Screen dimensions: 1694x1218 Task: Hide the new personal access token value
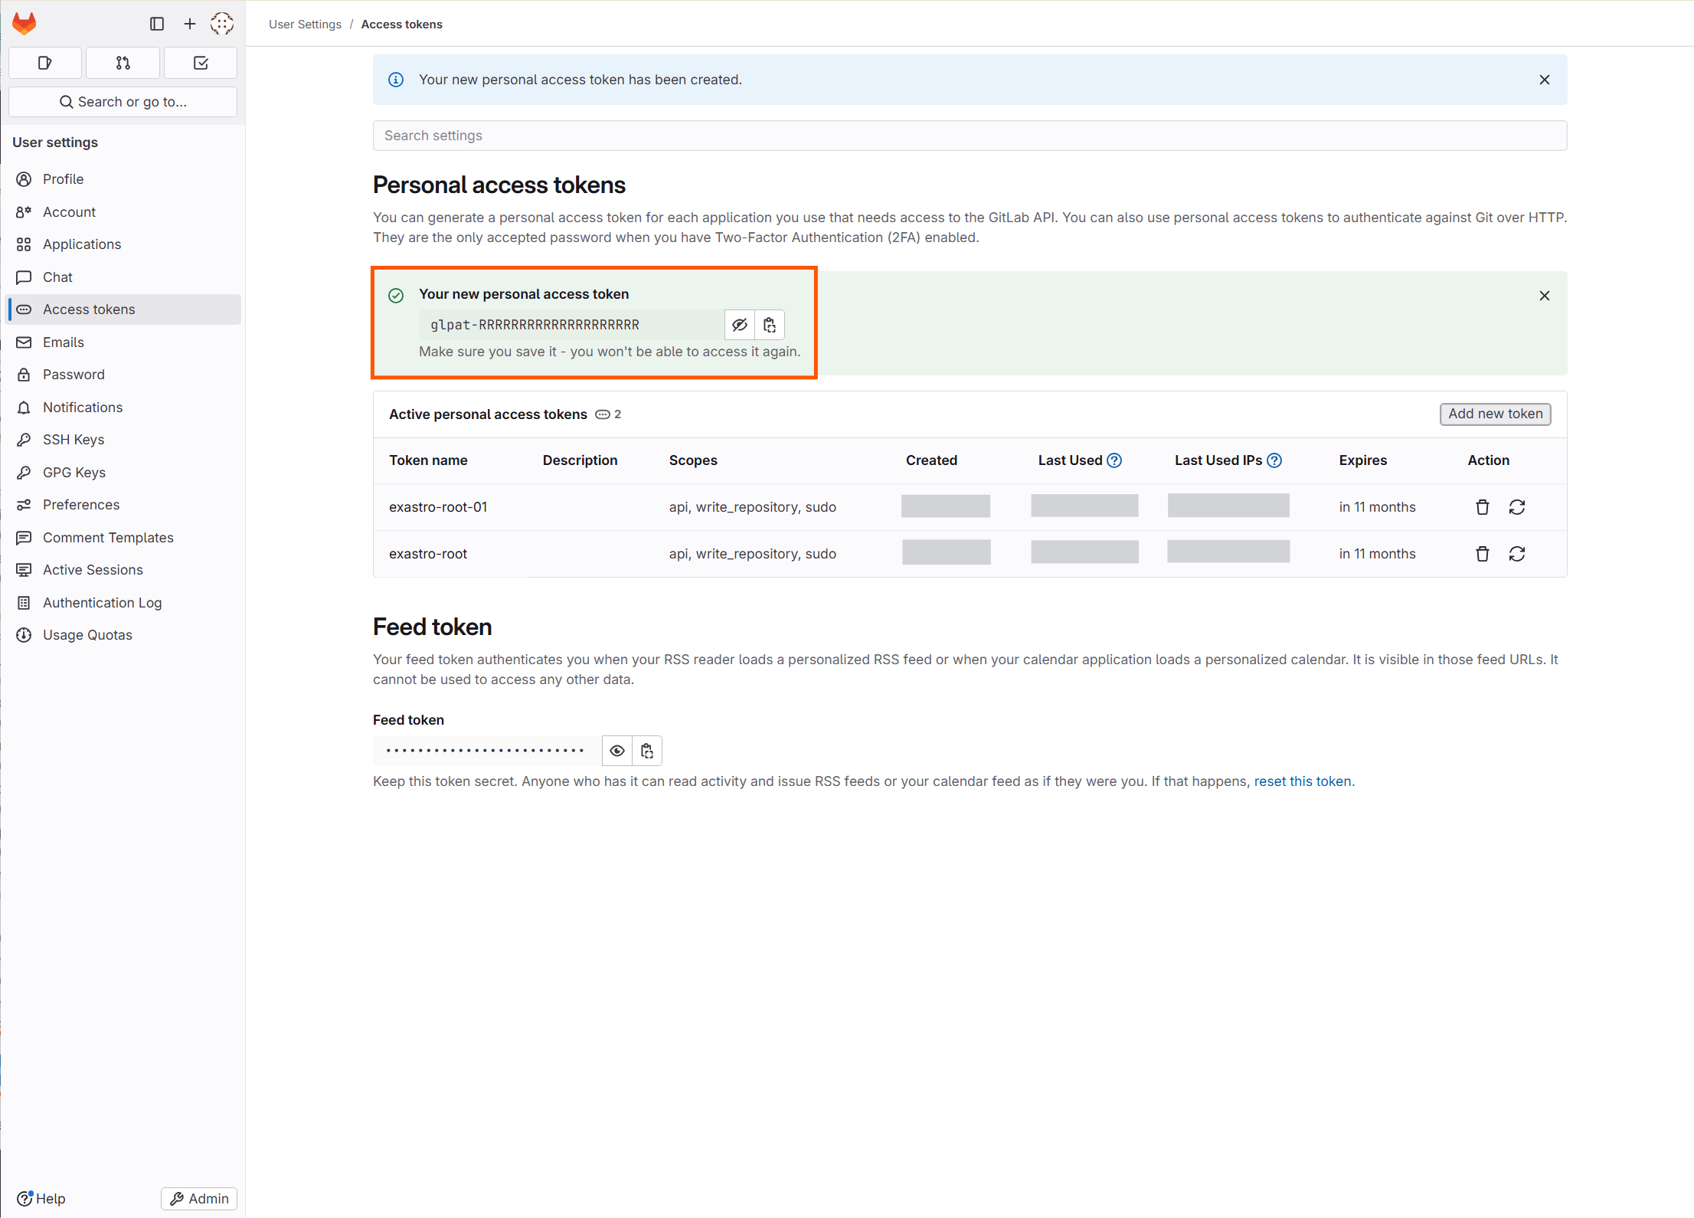(x=739, y=325)
